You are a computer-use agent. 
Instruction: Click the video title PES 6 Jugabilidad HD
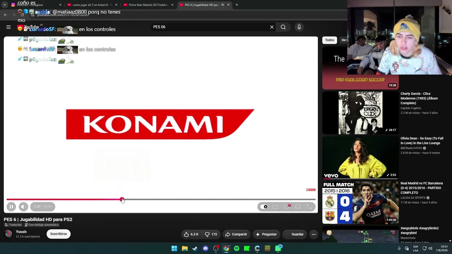[38, 219]
